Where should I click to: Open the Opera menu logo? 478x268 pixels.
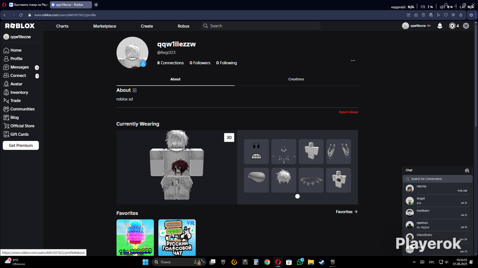tap(4, 5)
